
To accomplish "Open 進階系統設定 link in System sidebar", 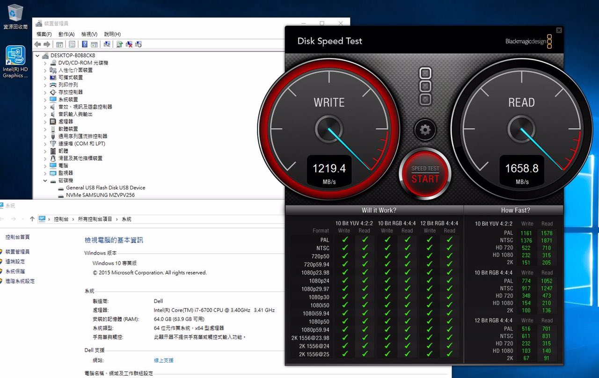I will 20,281.
